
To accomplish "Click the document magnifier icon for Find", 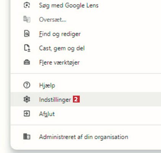I will coord(27,34).
